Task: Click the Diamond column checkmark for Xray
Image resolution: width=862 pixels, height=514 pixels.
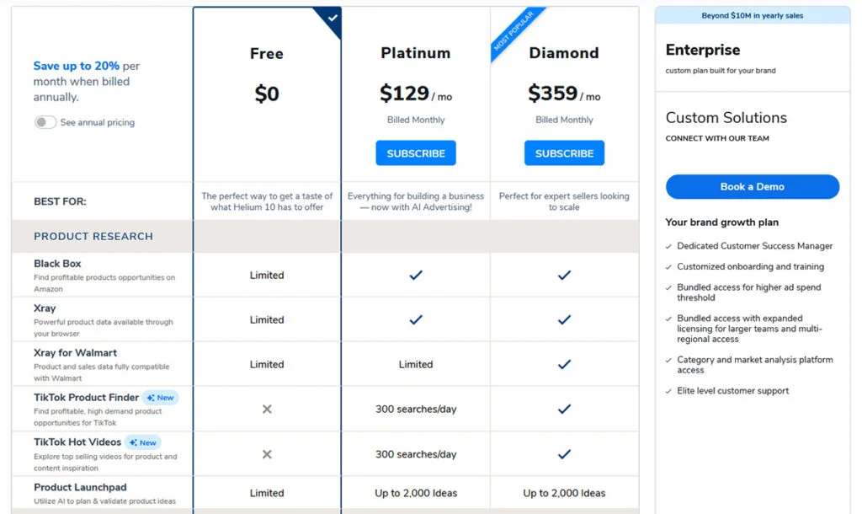Action: point(564,319)
